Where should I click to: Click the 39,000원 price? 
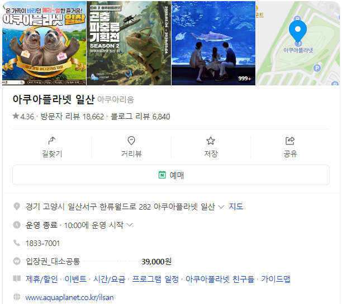pos(156,261)
